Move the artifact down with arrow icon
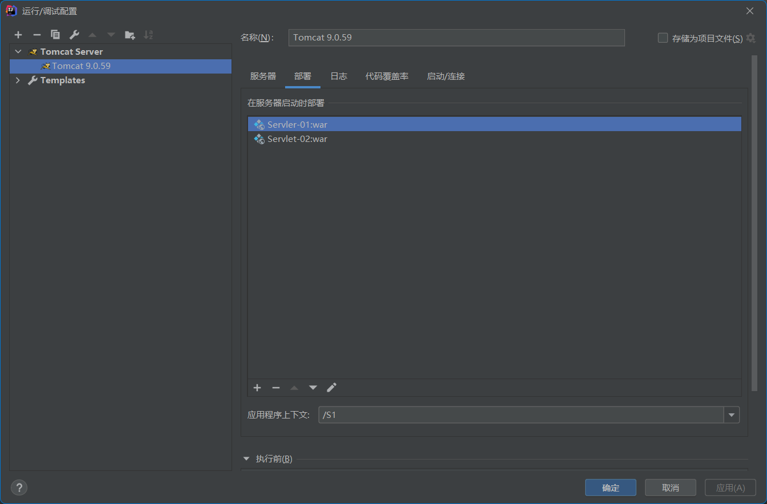Viewport: 767px width, 504px height. coord(313,388)
